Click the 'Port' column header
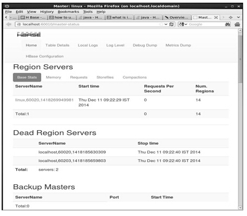 [x=114, y=197]
